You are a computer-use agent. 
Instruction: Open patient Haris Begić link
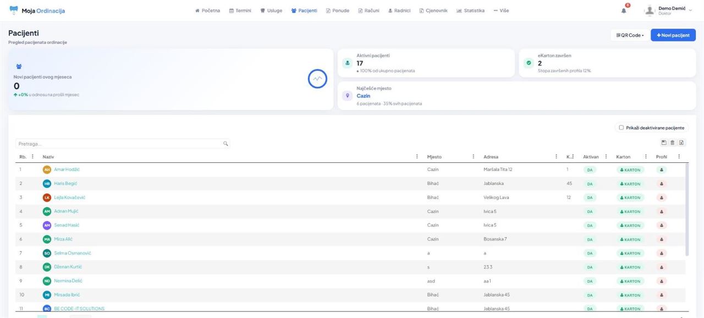click(x=65, y=183)
